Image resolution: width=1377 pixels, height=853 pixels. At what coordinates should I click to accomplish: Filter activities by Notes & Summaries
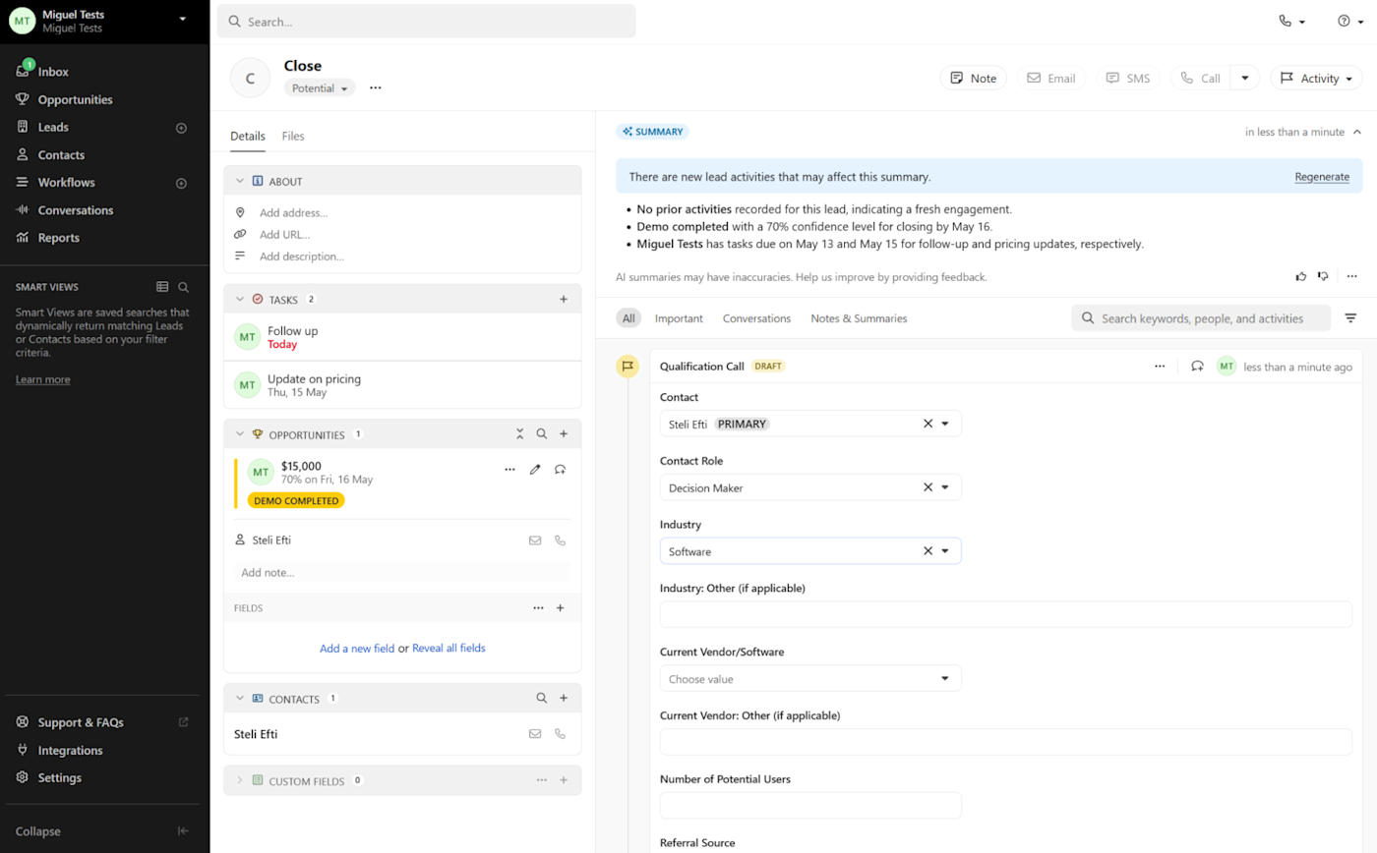coord(859,318)
